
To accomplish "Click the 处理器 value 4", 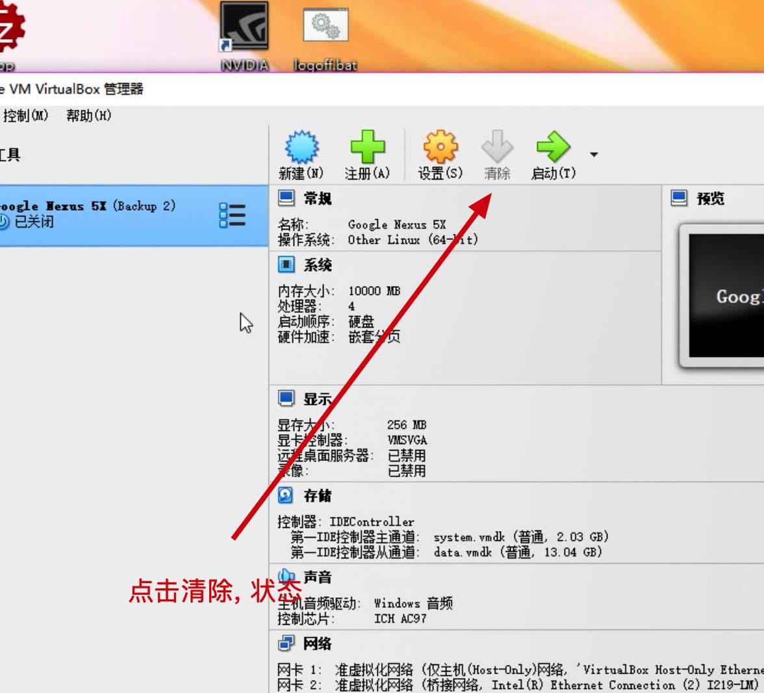I will [351, 306].
